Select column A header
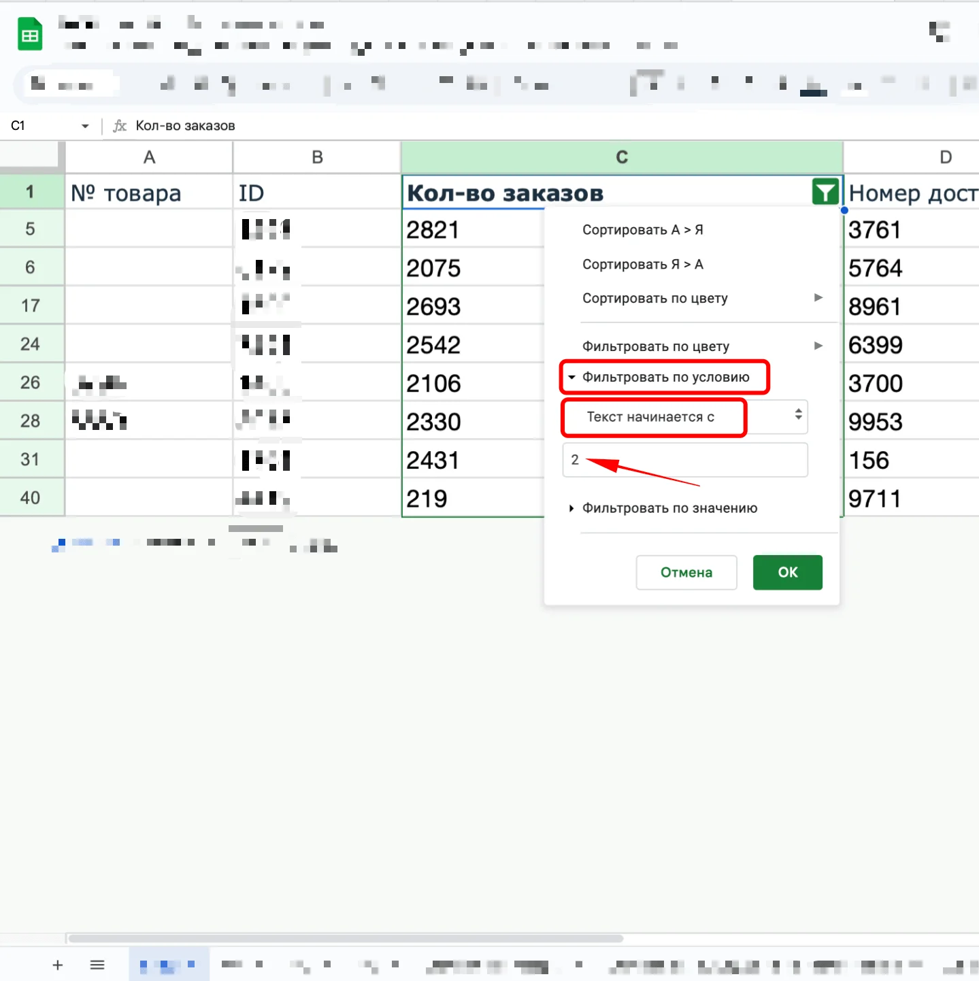Screen dimensions: 979x981 (149, 157)
